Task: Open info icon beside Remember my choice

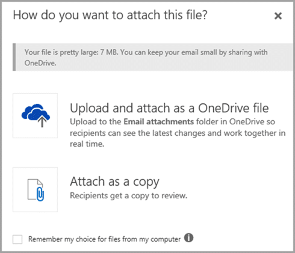Action: tap(188, 238)
